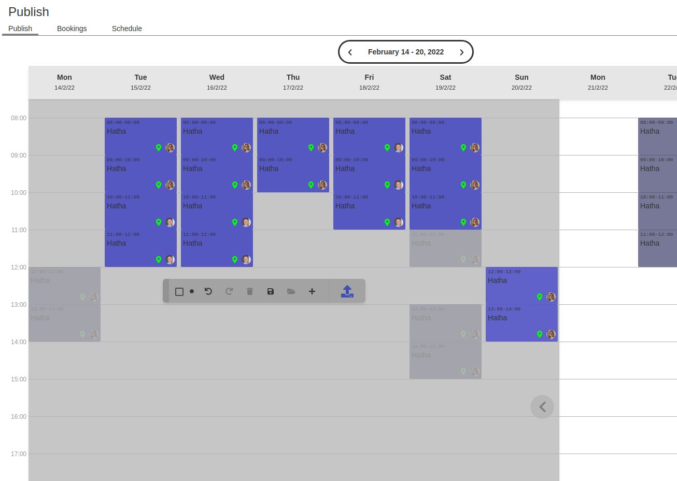
Task: Collapse the side panel using the gray chevron
Action: point(542,407)
